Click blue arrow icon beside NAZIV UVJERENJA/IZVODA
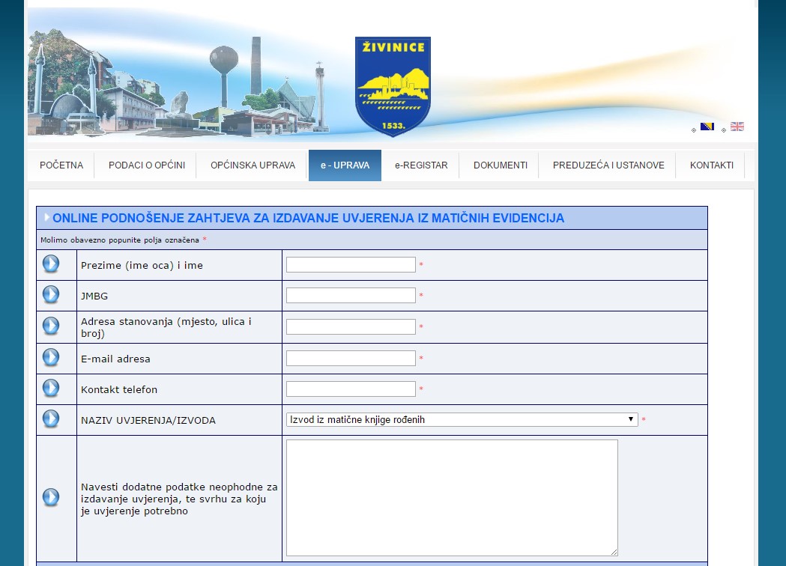The width and height of the screenshot is (786, 566). [50, 419]
